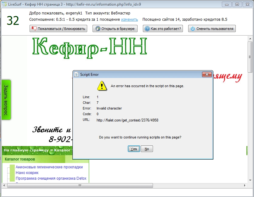Click the error URL fialet.com text
254x197 pixels.
pos(127,120)
